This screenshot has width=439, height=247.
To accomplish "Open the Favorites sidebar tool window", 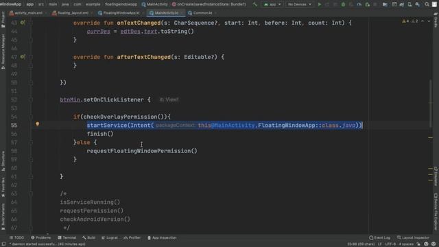I will (3, 187).
